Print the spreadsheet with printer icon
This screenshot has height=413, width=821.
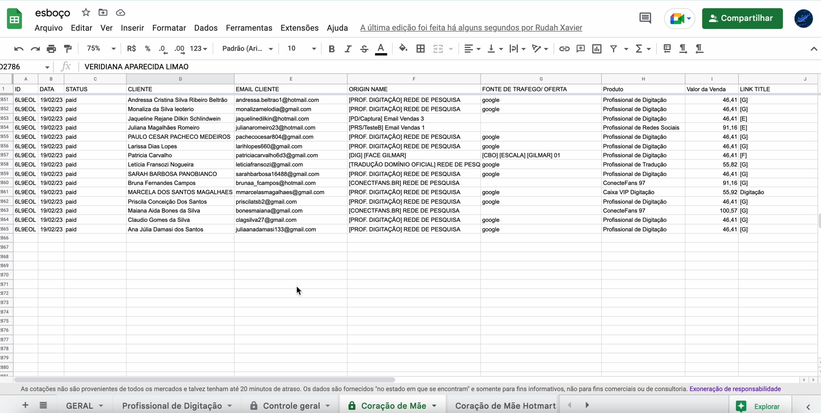51,49
